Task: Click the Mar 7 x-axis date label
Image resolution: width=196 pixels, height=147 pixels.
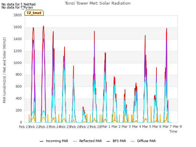Action: point(167,126)
